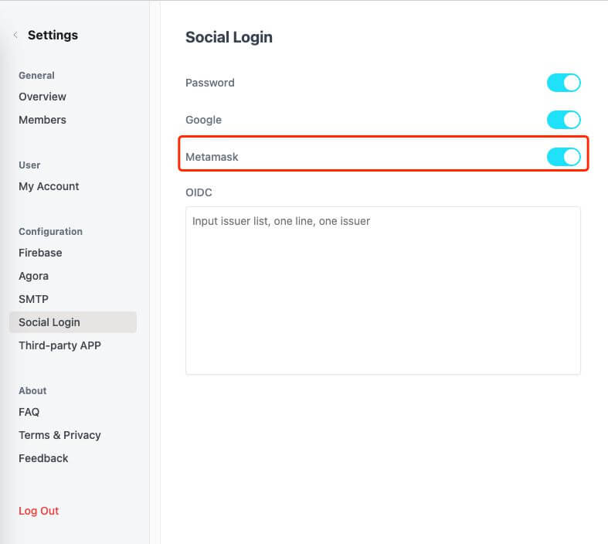Go to the Members section
Screen dimensions: 608x544
(42, 120)
